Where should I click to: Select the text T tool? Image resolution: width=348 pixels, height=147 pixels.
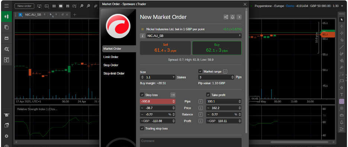pyautogui.click(x=342, y=95)
